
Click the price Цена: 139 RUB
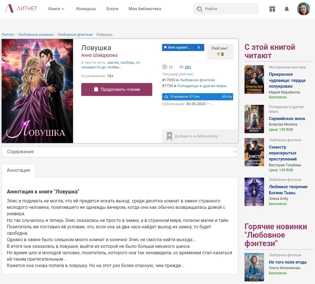(281, 170)
